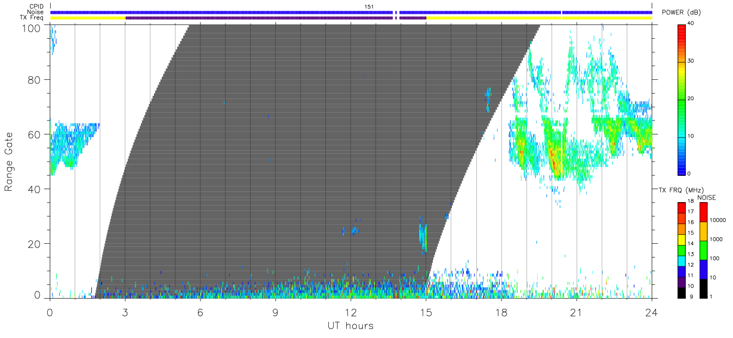Click the 1000 label on noise legend

(x=716, y=239)
